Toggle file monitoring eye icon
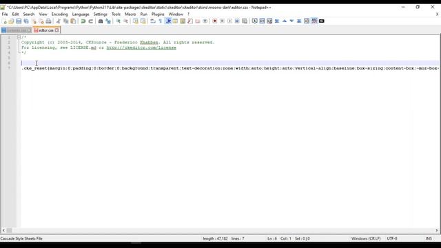 tap(205, 21)
